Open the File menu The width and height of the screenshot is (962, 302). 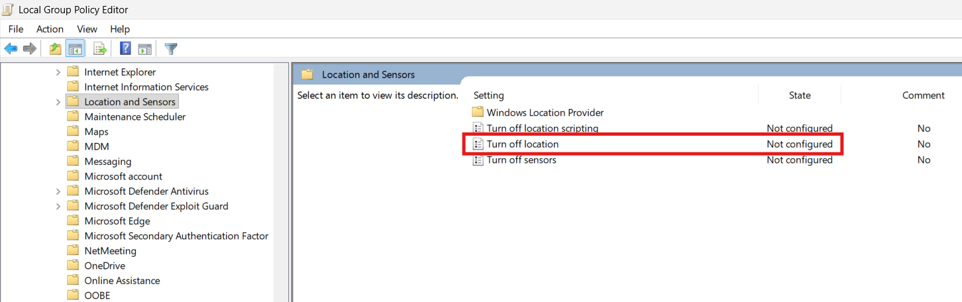tap(16, 29)
